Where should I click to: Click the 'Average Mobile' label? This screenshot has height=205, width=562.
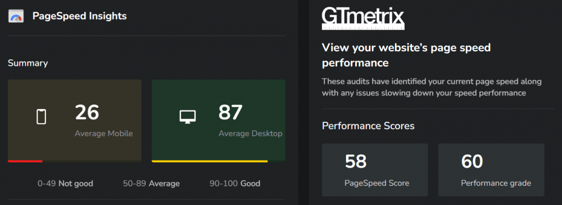click(103, 134)
